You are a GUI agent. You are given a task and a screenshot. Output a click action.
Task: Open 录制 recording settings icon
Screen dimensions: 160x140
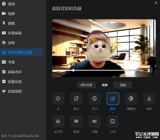[x=4, y=43]
